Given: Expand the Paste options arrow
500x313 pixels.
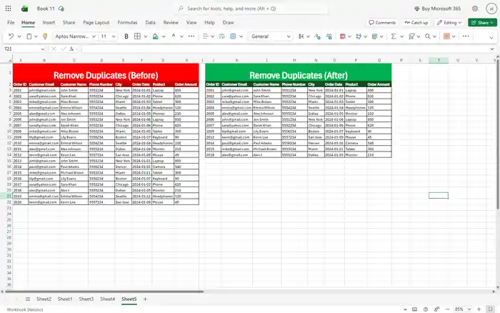Looking at the screenshot, I should [36, 36].
